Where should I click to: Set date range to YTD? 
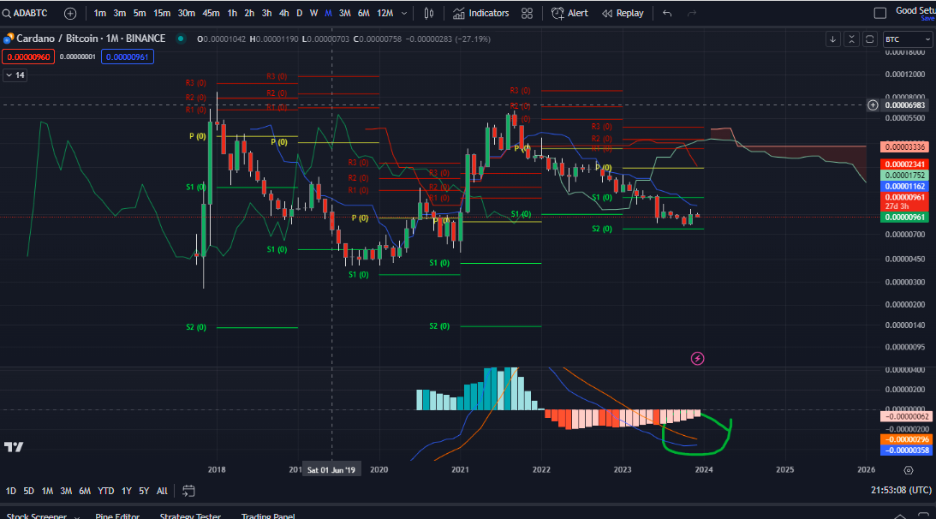point(106,491)
